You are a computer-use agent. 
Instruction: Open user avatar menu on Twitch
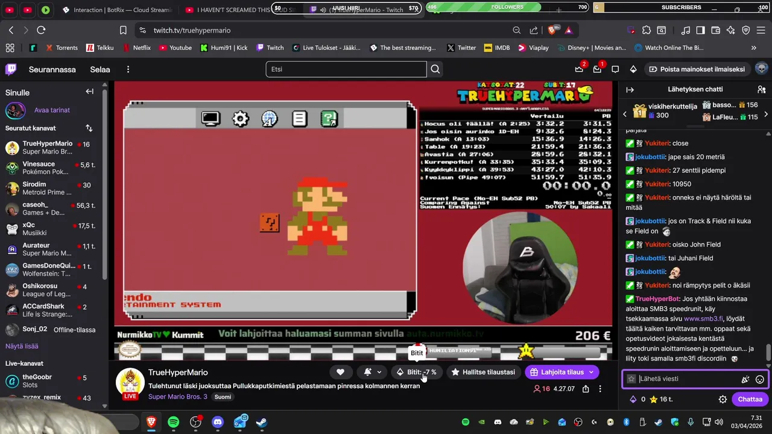(x=761, y=69)
